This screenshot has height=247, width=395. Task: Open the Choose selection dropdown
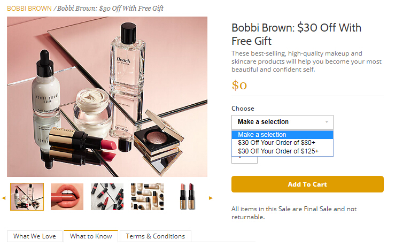(x=282, y=122)
